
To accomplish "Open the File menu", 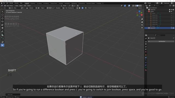I will click(x=4, y=3).
